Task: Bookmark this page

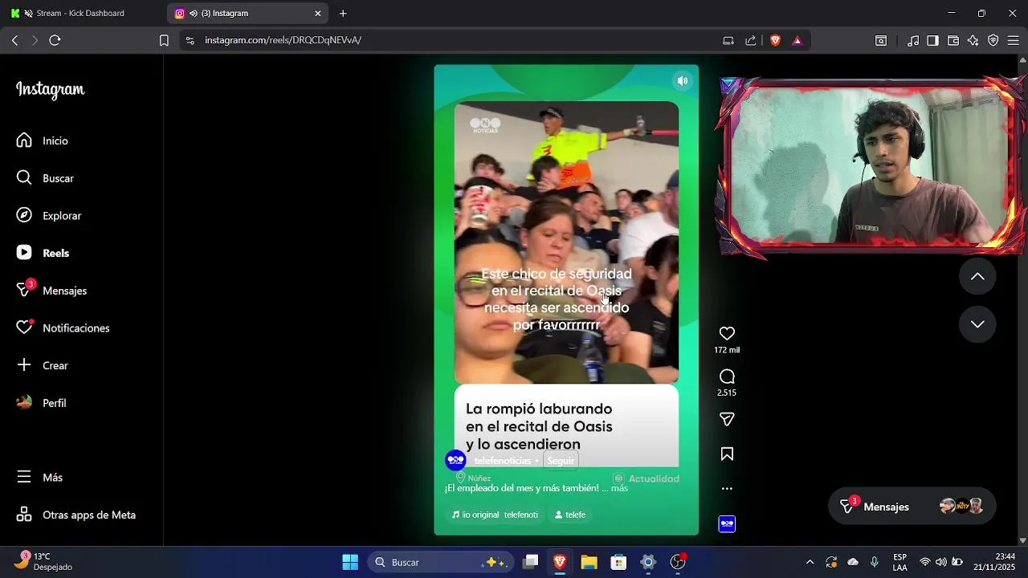Action: pos(164,40)
